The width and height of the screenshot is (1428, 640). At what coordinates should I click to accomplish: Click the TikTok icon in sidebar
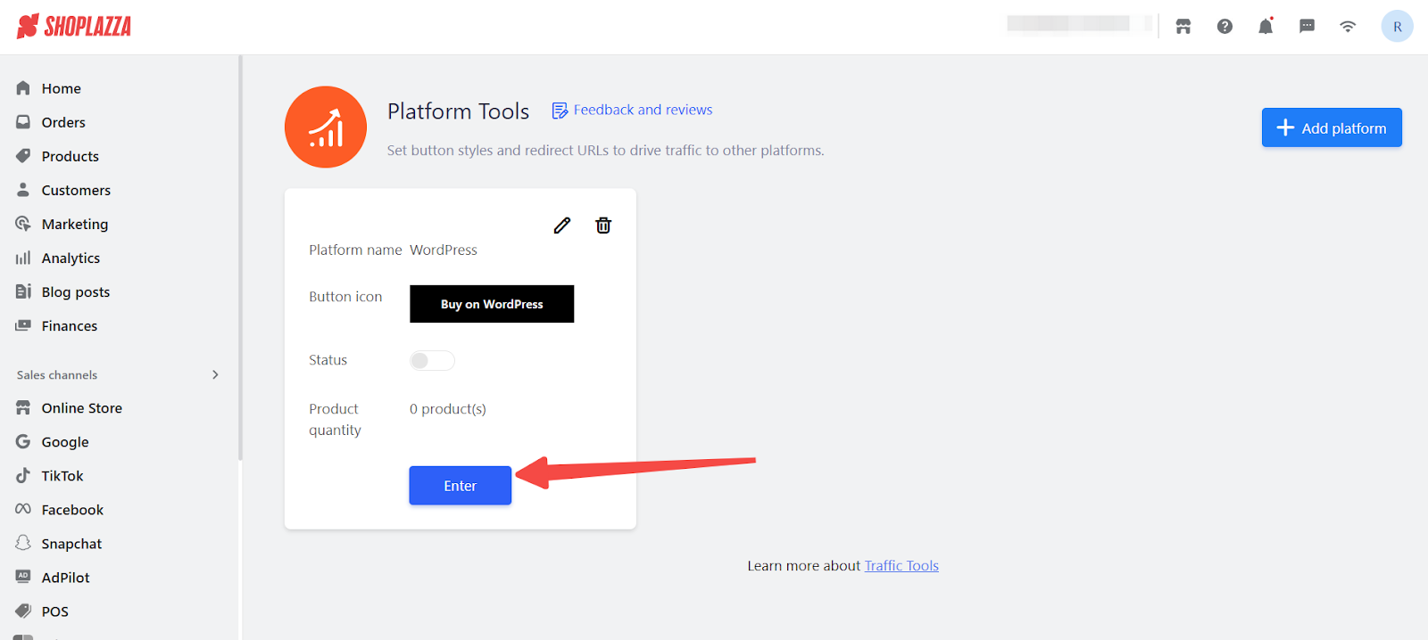tap(23, 475)
